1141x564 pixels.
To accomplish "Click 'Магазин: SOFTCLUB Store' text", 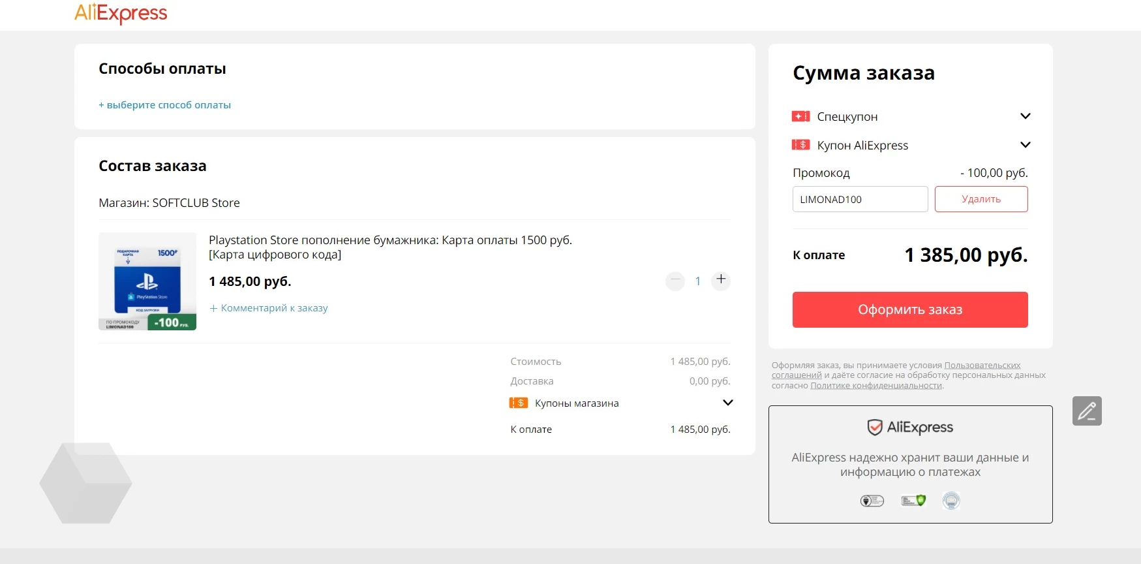I will coord(169,203).
